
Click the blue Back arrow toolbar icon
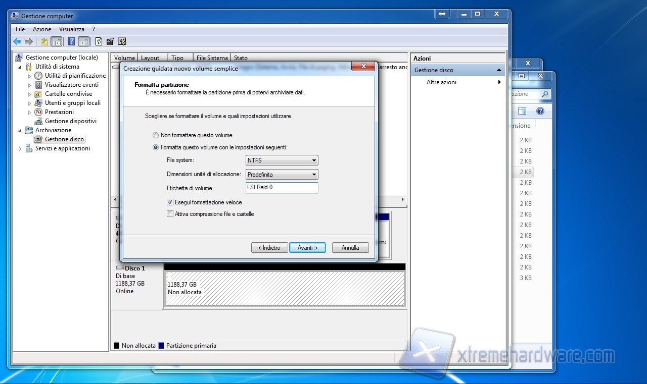coord(17,42)
